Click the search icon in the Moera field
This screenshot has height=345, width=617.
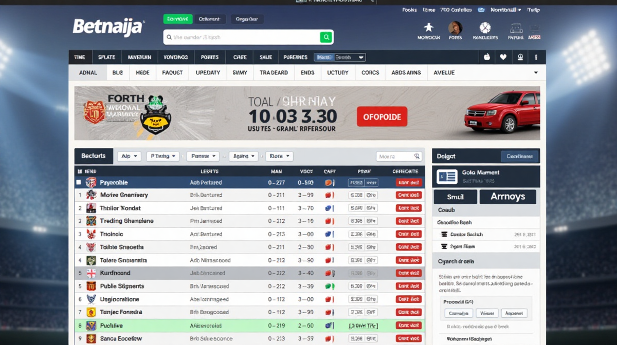416,156
